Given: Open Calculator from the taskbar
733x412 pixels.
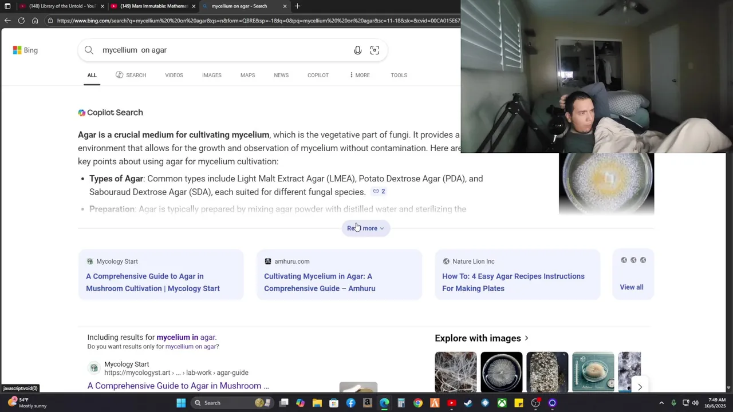Looking at the screenshot, I should 401,403.
